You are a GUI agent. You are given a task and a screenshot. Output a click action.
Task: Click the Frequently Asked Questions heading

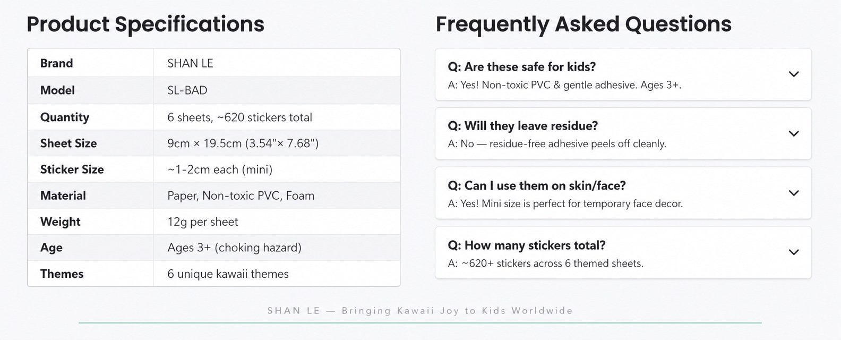coord(583,24)
